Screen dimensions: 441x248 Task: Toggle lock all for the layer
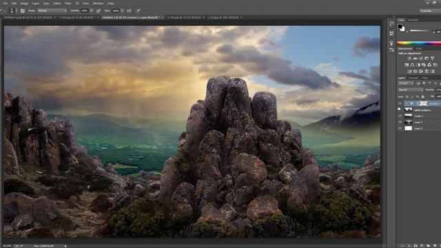(x=422, y=96)
